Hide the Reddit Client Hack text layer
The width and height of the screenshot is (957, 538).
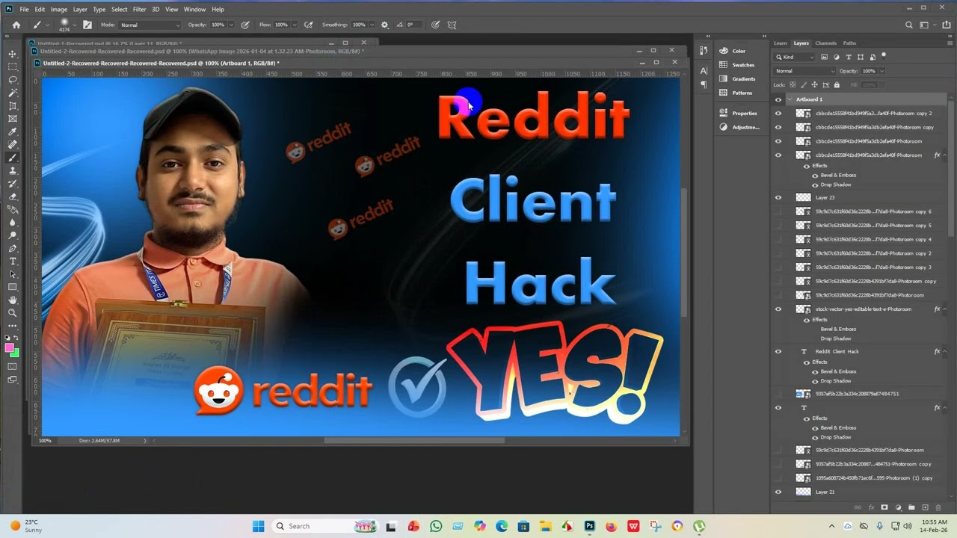coord(778,351)
